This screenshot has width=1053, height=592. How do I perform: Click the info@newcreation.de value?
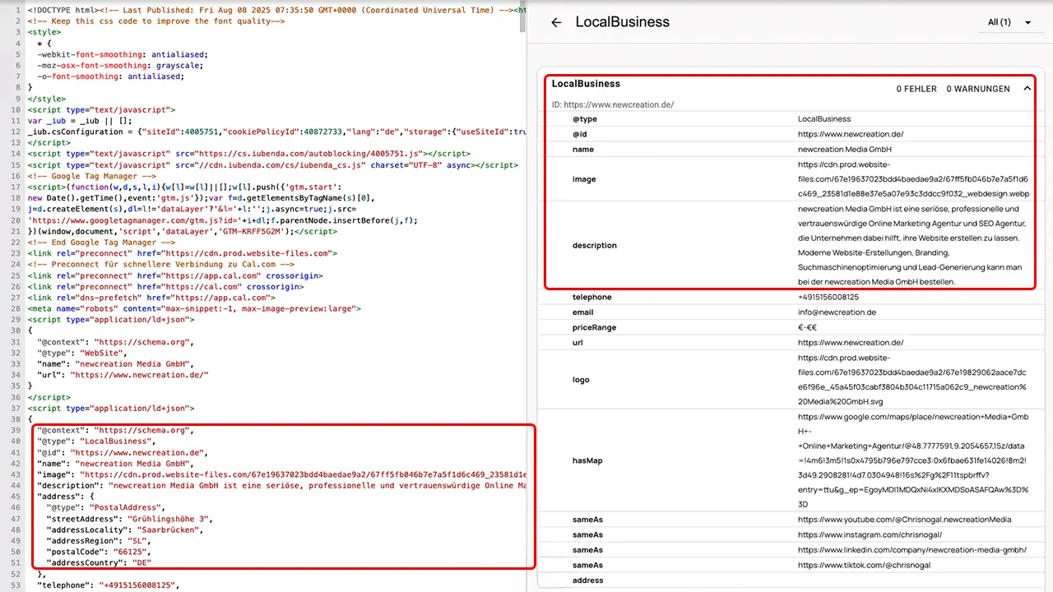837,312
